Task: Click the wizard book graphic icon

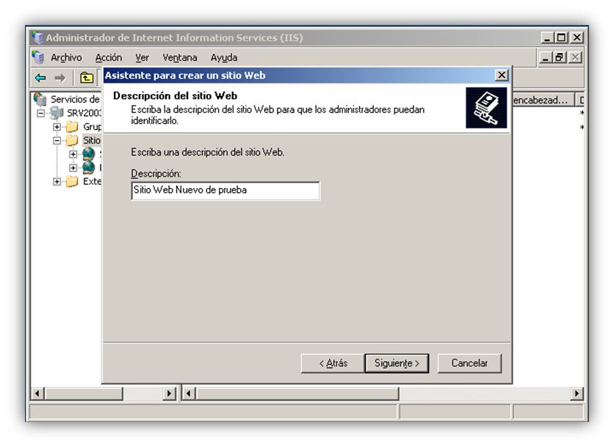Action: click(x=486, y=108)
